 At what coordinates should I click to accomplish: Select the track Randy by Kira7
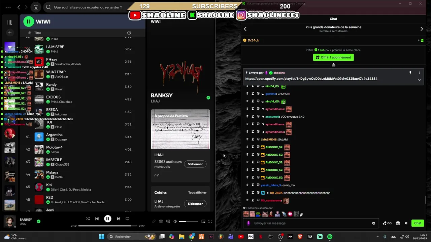click(51, 84)
